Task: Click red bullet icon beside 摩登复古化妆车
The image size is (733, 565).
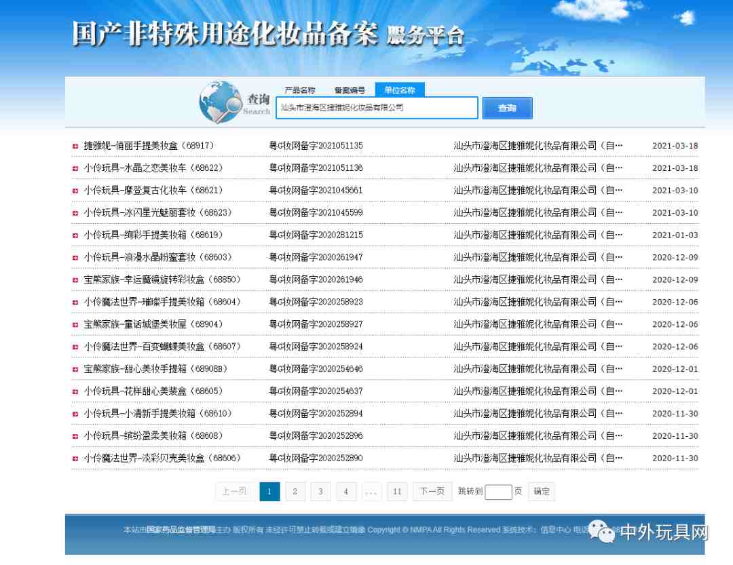Action: [75, 191]
